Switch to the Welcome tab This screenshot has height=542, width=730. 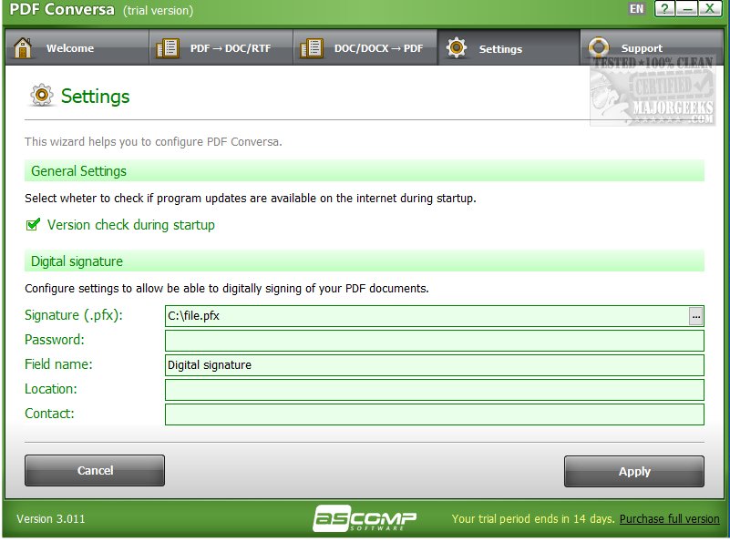pos(77,48)
